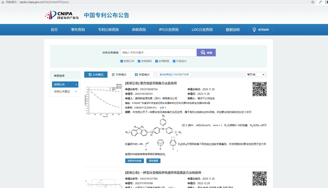This screenshot has width=328, height=188.
Task: Click classification code C08G61/12(2006.01)
Action: tap(145, 108)
